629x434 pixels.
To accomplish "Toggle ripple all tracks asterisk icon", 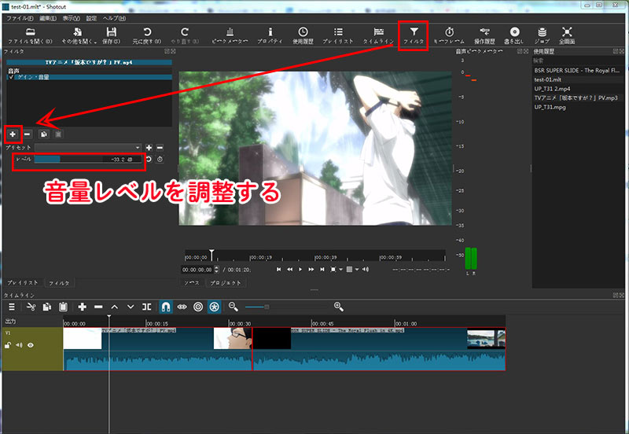I will click(x=214, y=307).
